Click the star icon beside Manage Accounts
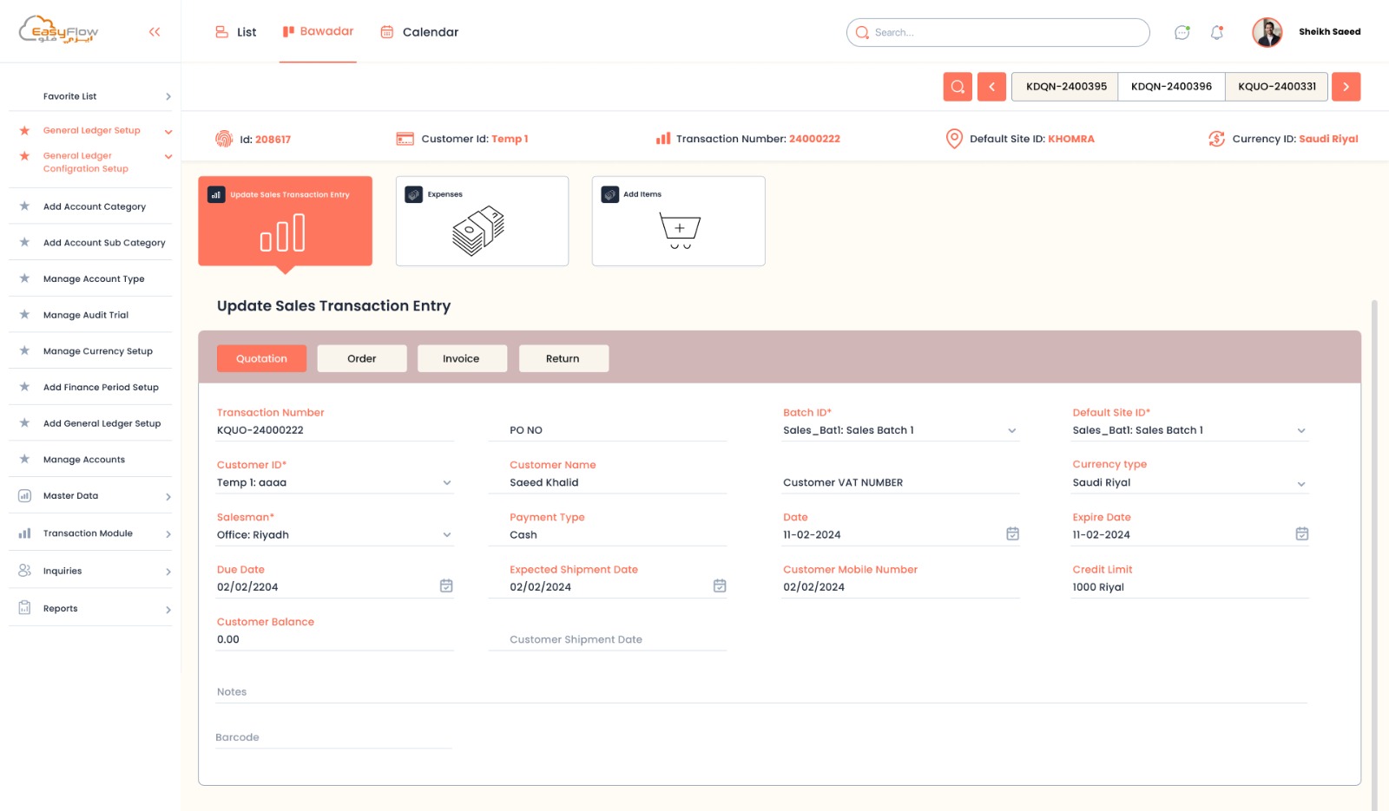The width and height of the screenshot is (1389, 811). click(x=24, y=459)
